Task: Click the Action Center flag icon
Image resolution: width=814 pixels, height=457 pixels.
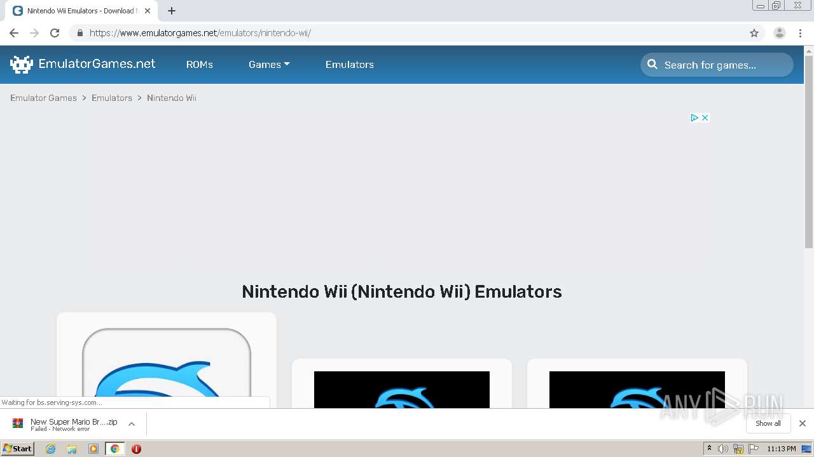Action: (x=754, y=449)
